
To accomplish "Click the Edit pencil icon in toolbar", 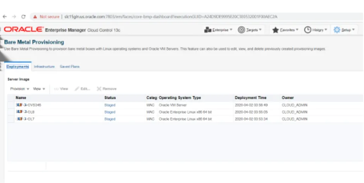I will point(77,89).
